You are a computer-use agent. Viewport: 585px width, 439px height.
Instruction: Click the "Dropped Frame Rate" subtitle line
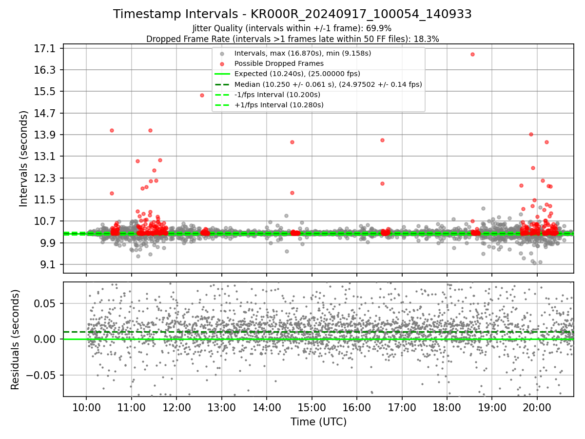(292, 39)
